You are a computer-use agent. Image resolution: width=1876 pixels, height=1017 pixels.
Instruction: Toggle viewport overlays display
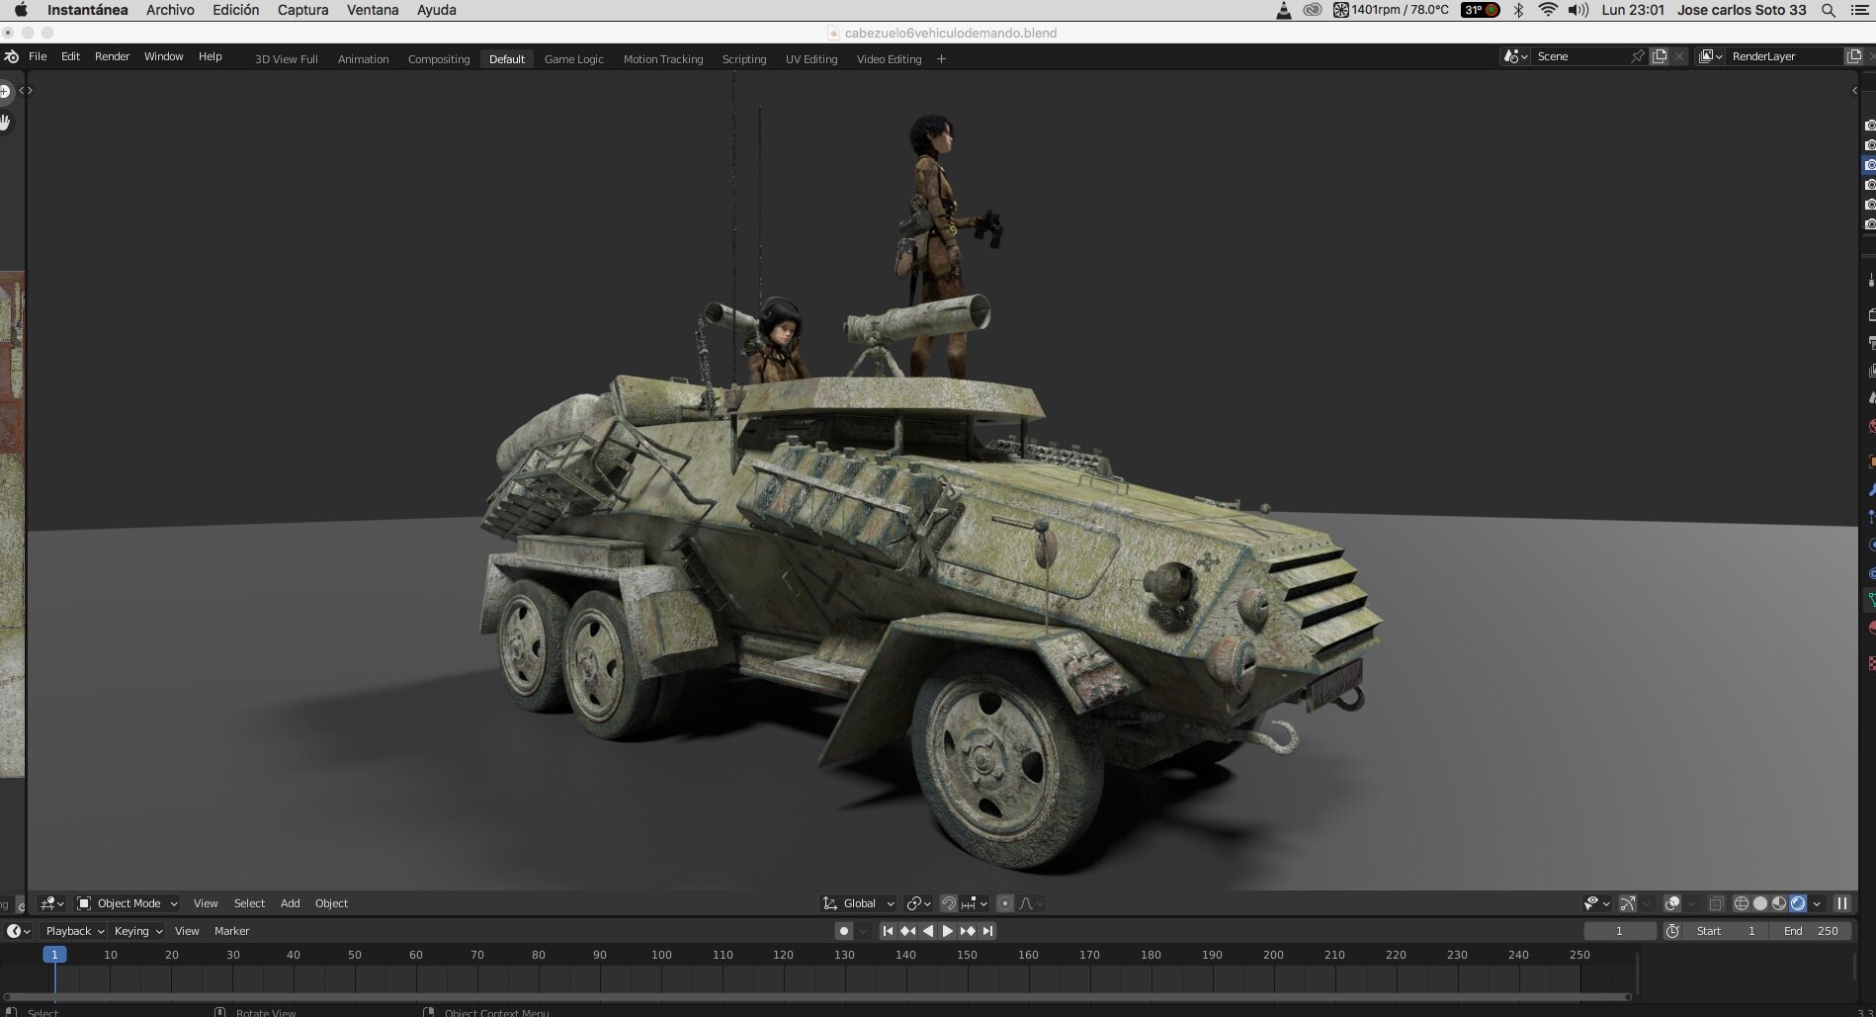1672,903
